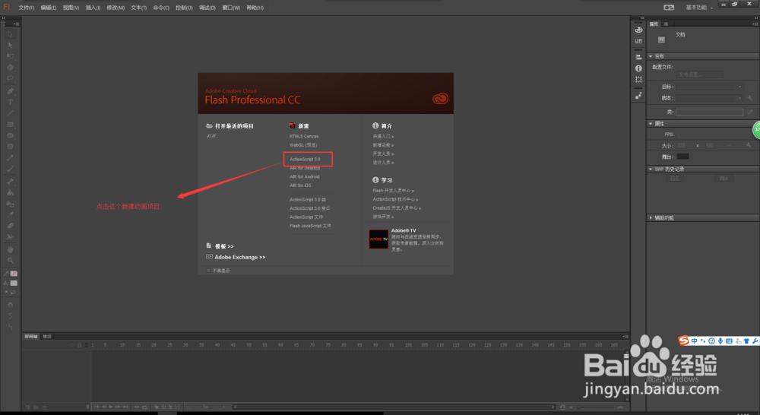Select the Selection arrow tool
The height and width of the screenshot is (415, 760).
pos(10,34)
